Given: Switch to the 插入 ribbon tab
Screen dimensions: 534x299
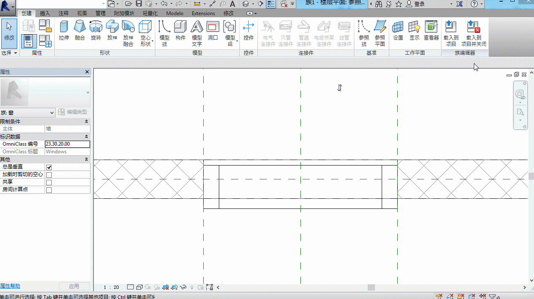Looking at the screenshot, I should coord(45,13).
